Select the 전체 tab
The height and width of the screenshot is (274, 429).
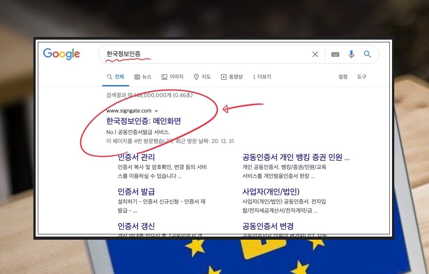tap(115, 77)
